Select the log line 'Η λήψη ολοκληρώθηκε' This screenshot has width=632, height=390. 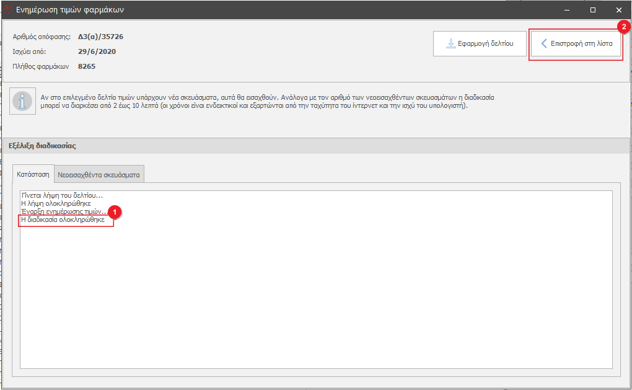[x=56, y=203]
